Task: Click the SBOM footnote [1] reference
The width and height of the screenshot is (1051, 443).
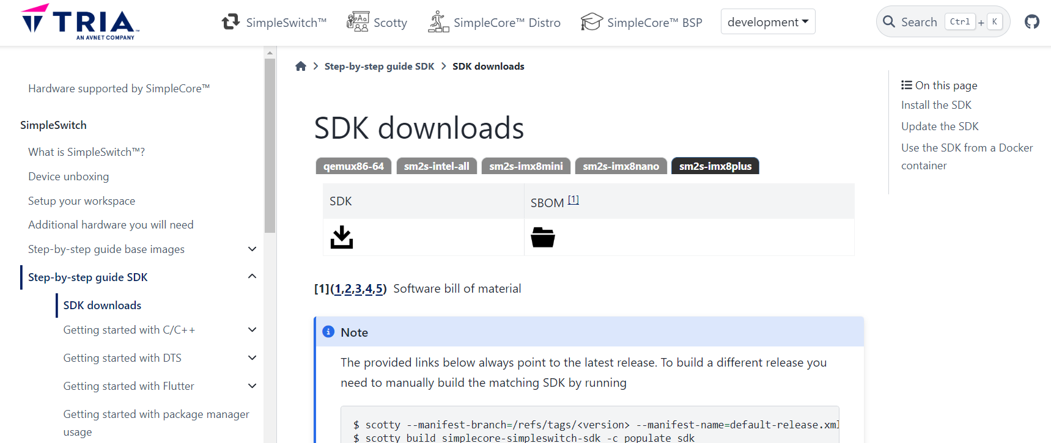Action: click(573, 200)
